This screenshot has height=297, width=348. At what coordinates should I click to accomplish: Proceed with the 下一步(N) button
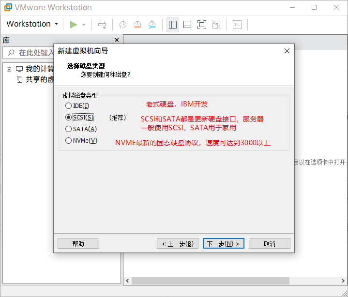point(224,243)
